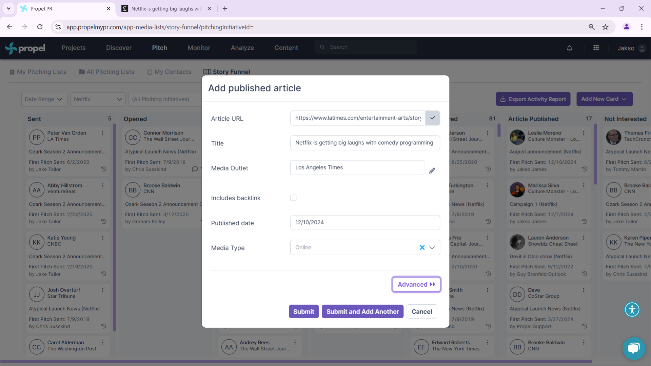The height and width of the screenshot is (366, 651).
Task: Check the Includes backlink checkbox
Action: point(293,198)
